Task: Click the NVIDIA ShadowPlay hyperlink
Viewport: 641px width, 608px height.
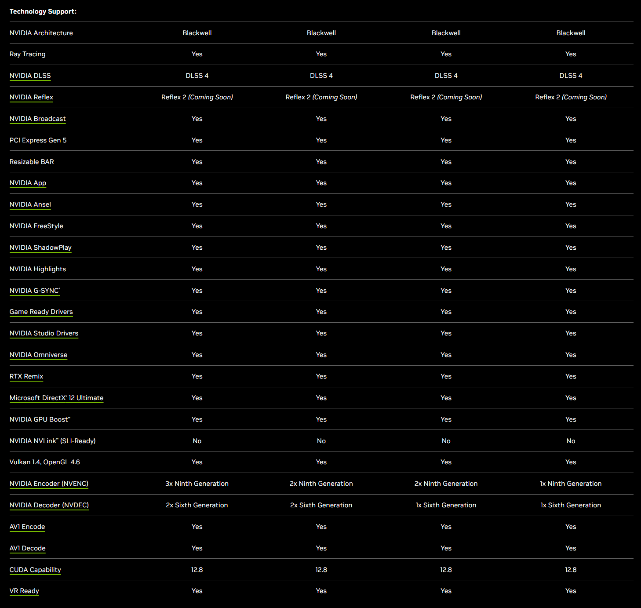Action: point(40,248)
